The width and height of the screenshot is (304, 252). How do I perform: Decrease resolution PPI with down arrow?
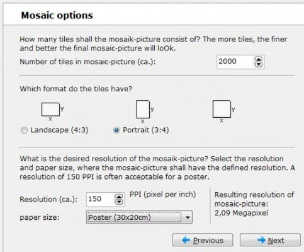(119, 202)
